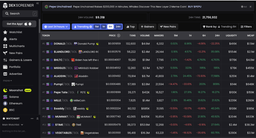Collapse the watchlist panel with minus
Viewport: 256px width, 138px height.
tap(32, 119)
